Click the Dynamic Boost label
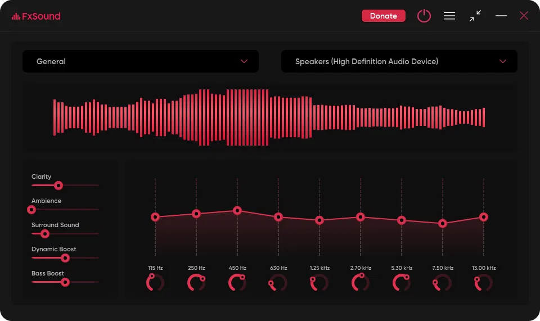Screen dimensions: 540x321 (x=54, y=249)
